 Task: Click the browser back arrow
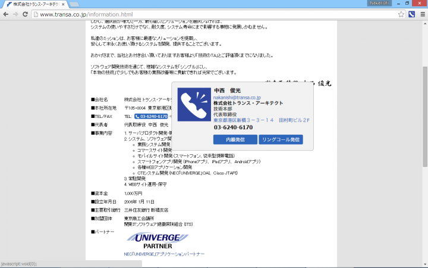pos(6,14)
